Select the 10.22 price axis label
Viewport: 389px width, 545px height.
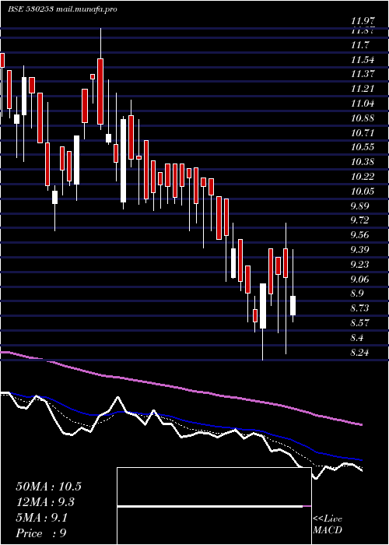[x=363, y=176]
